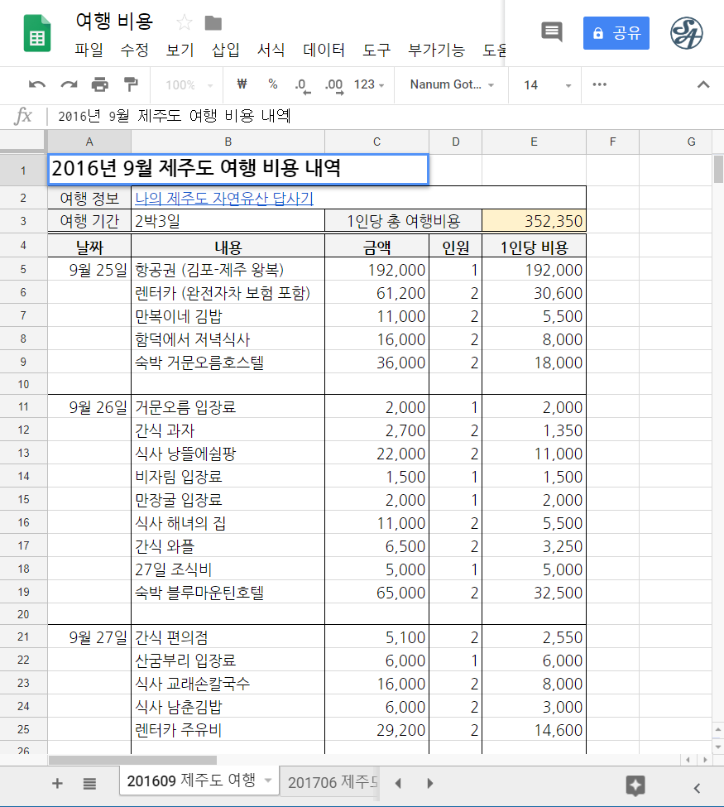Click the blue 공유 share button
The height and width of the screenshot is (807, 724).
coord(616,33)
